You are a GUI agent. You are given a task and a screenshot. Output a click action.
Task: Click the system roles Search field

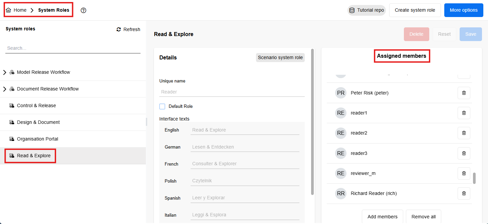click(73, 48)
